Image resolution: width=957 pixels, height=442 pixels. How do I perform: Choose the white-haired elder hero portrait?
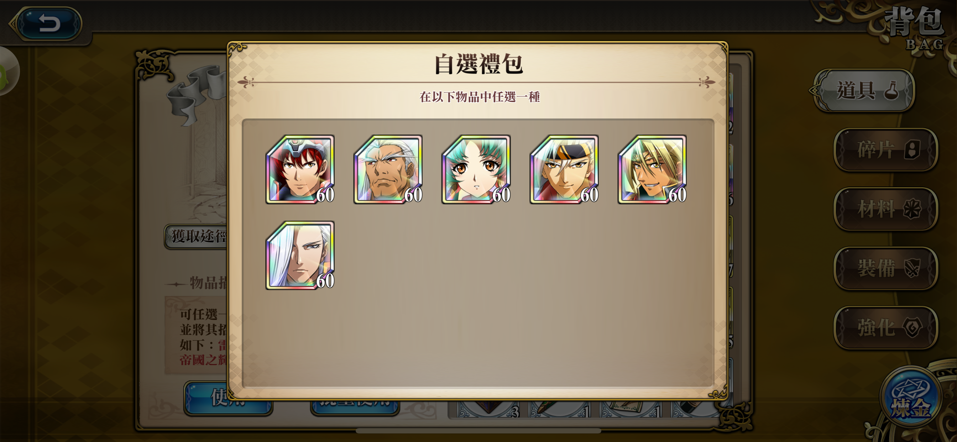pyautogui.click(x=388, y=169)
